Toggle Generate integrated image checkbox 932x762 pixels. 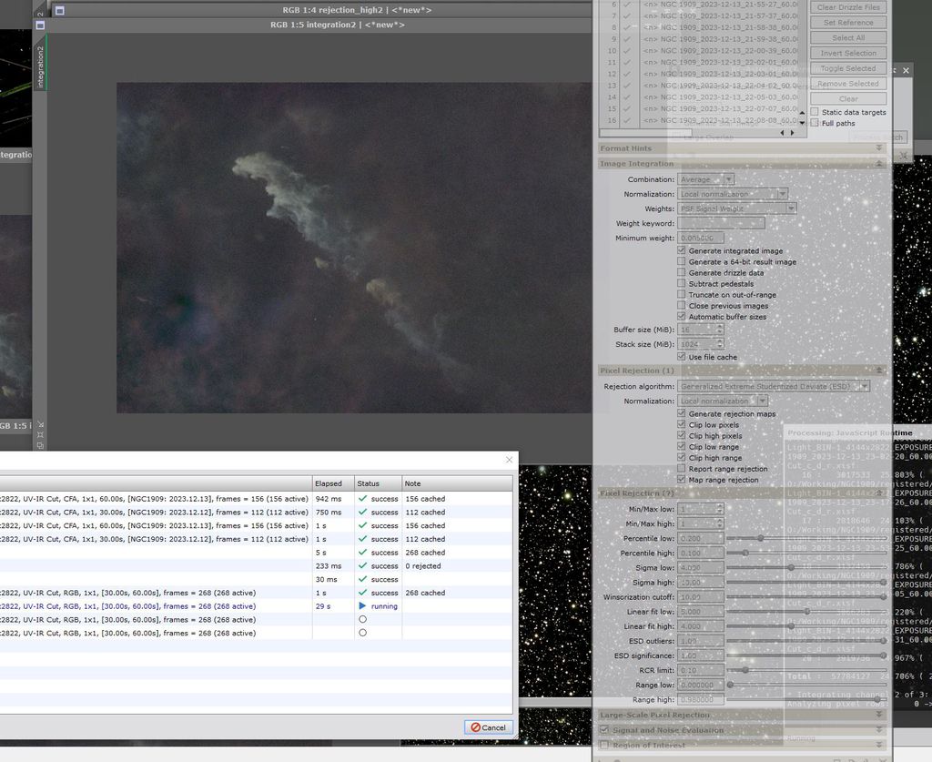click(x=681, y=250)
